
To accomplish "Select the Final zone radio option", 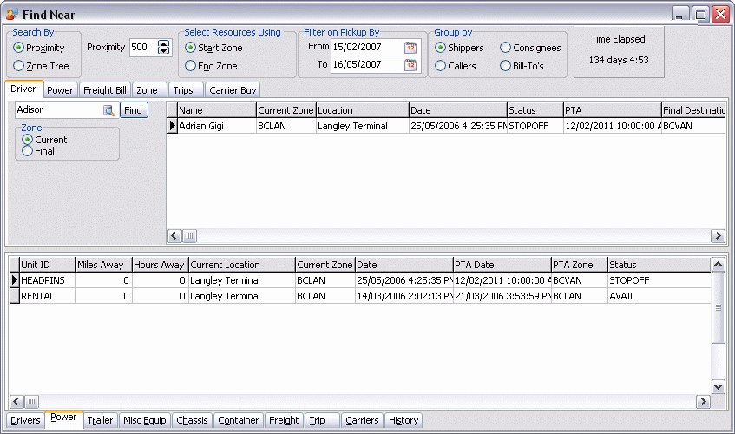I will 27,151.
